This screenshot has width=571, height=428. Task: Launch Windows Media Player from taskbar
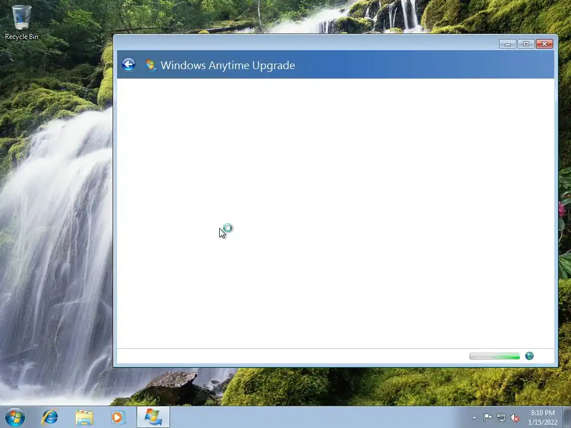coord(117,417)
